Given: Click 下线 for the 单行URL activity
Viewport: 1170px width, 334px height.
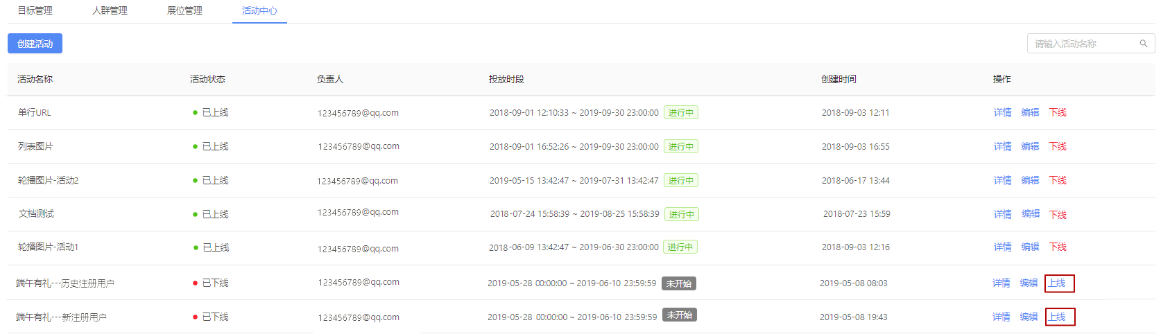Looking at the screenshot, I should click(x=1058, y=112).
